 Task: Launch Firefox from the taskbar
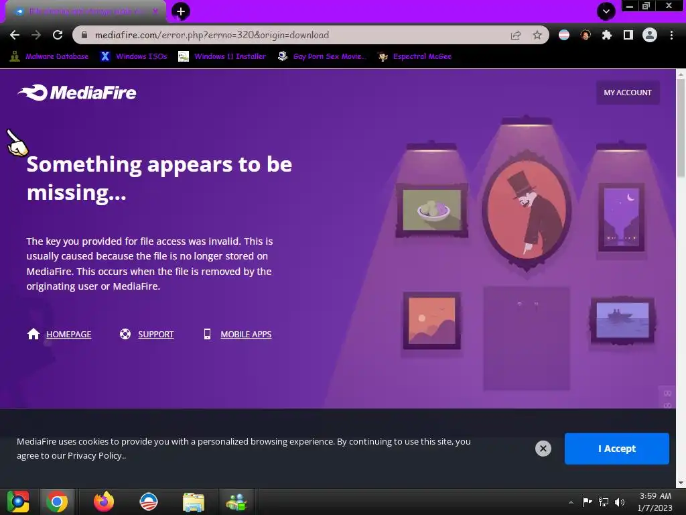104,502
